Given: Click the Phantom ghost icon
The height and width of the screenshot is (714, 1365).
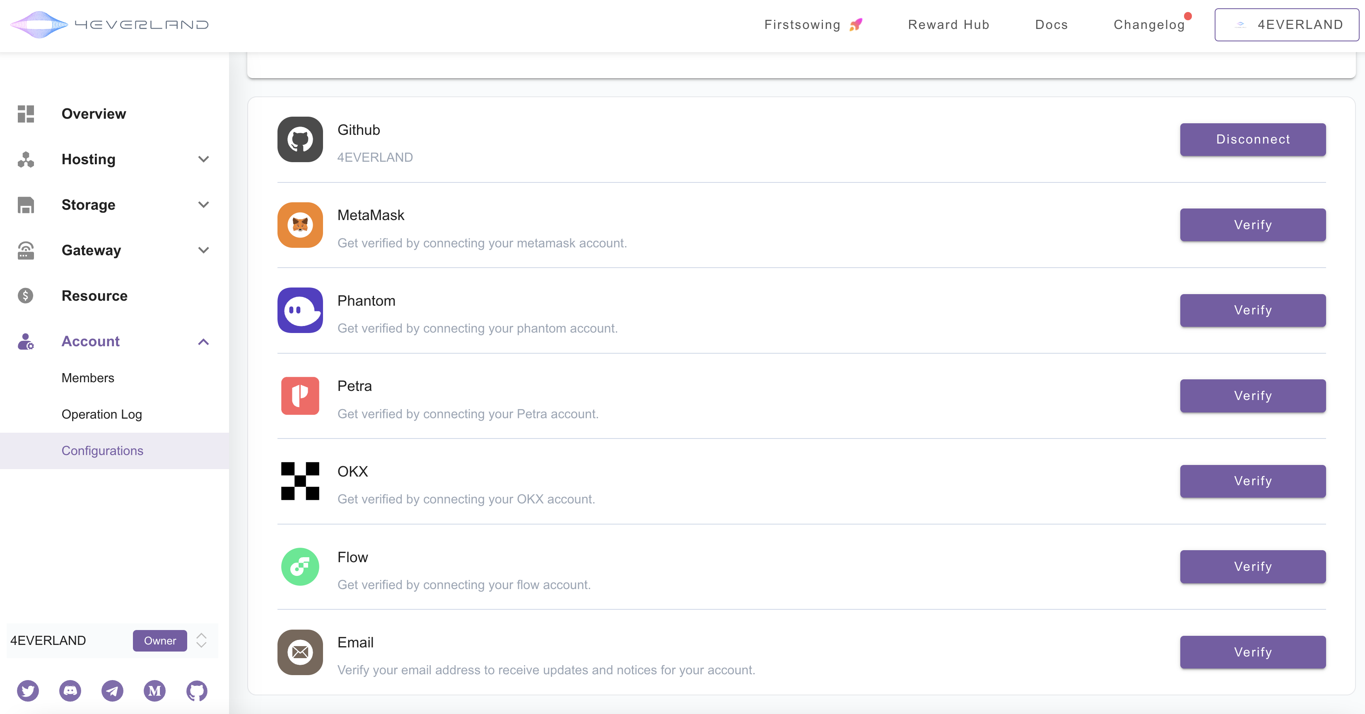Looking at the screenshot, I should [300, 310].
